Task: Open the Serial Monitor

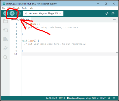Action: tap(113, 13)
